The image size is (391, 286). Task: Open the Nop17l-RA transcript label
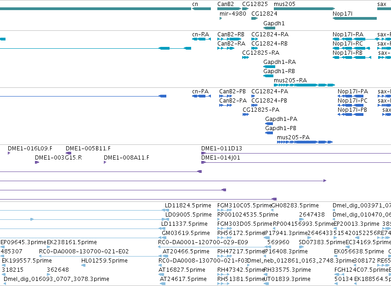pyautogui.click(x=348, y=34)
